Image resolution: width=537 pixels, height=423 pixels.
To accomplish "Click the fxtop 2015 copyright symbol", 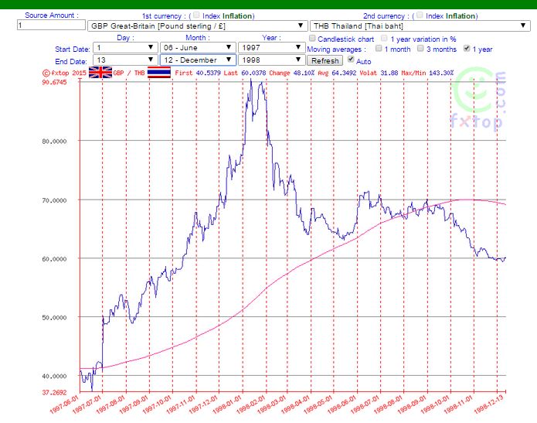I will [x=46, y=73].
